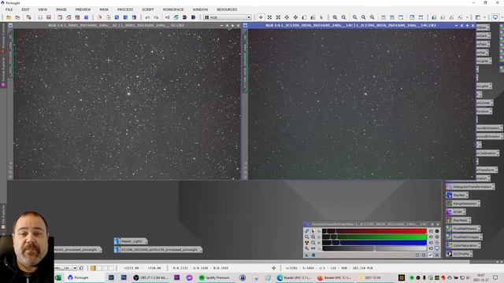This screenshot has height=283, width=504.
Task: Click the Open file folder icon in toolbar
Action: tap(9, 17)
